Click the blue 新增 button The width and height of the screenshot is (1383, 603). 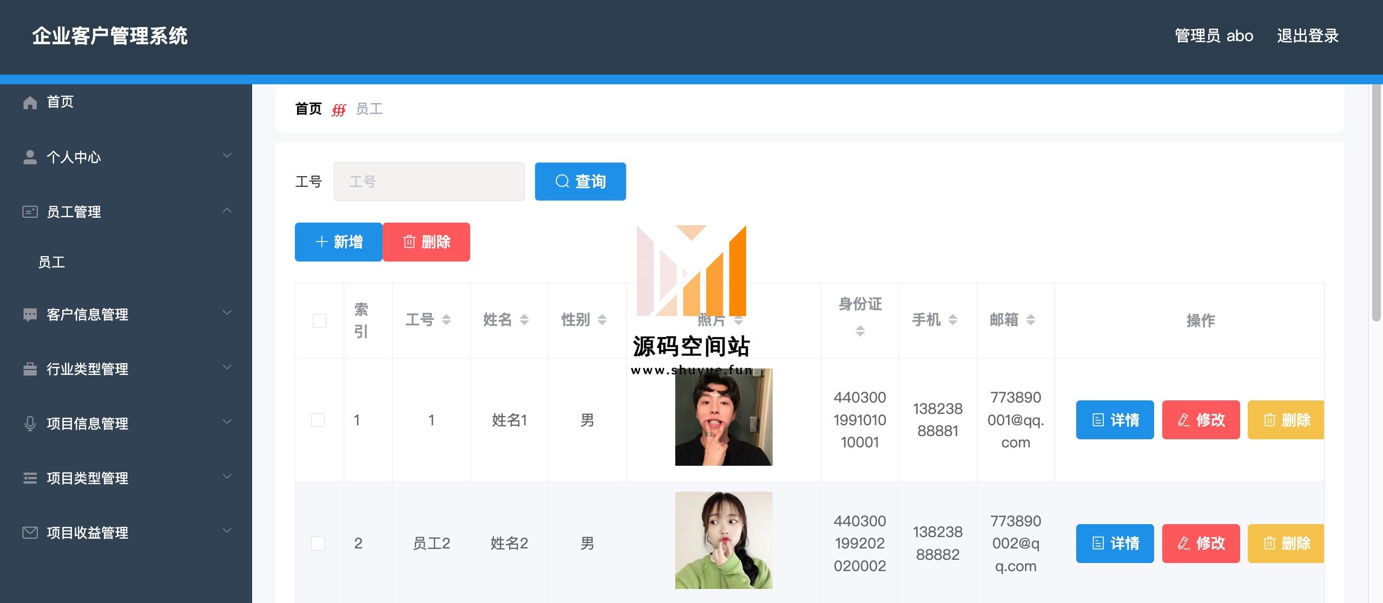339,242
